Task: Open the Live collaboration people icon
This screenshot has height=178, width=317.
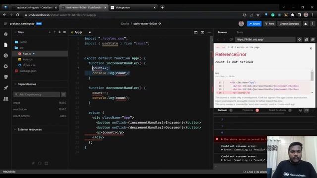Action: click(x=5, y=98)
